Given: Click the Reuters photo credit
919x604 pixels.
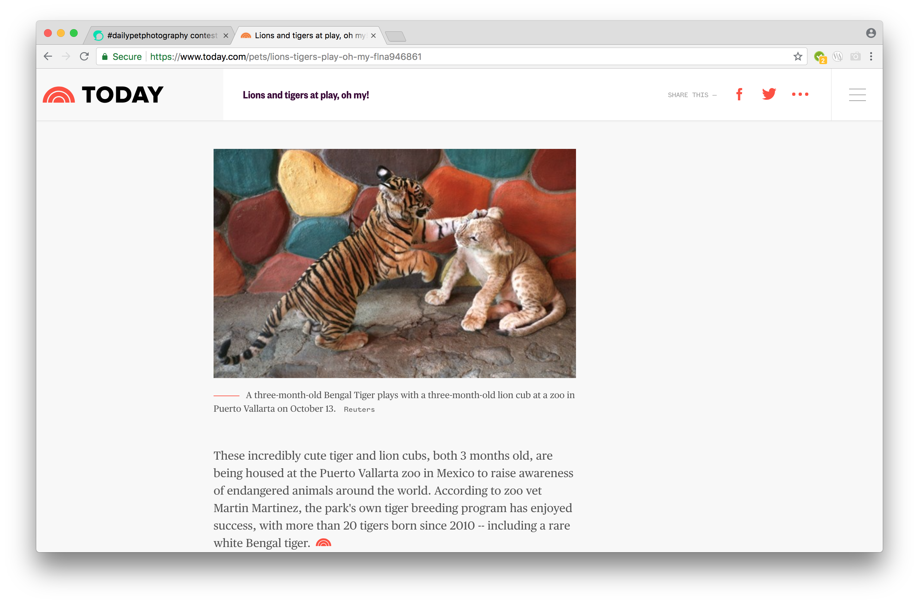Looking at the screenshot, I should click(x=359, y=409).
